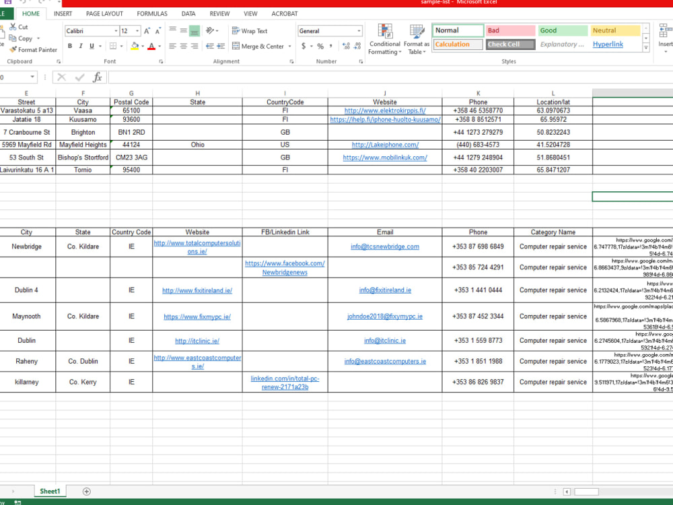673x505 pixels.
Task: Toggle Middle Align vertical alignment
Action: [x=183, y=30]
